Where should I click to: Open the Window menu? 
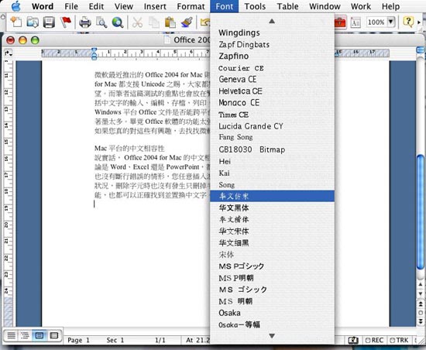pos(325,6)
